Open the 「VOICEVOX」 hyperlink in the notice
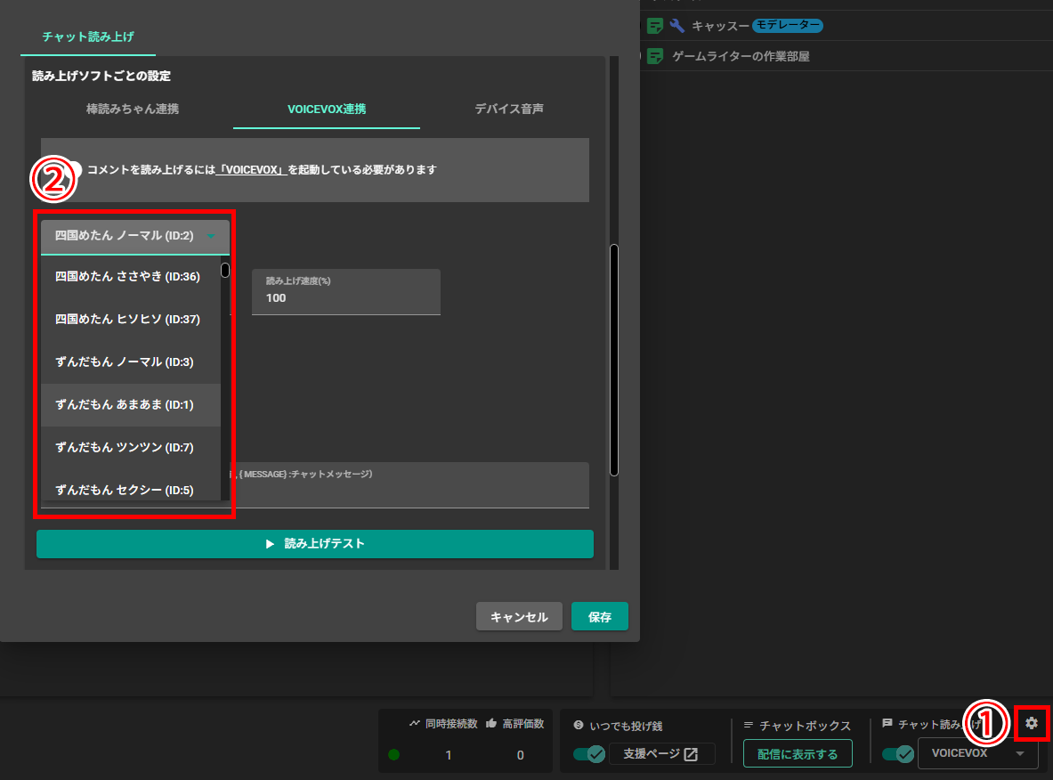Screen dimensions: 1053x780 click(252, 170)
